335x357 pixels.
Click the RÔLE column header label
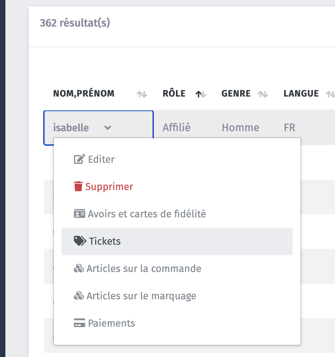174,93
